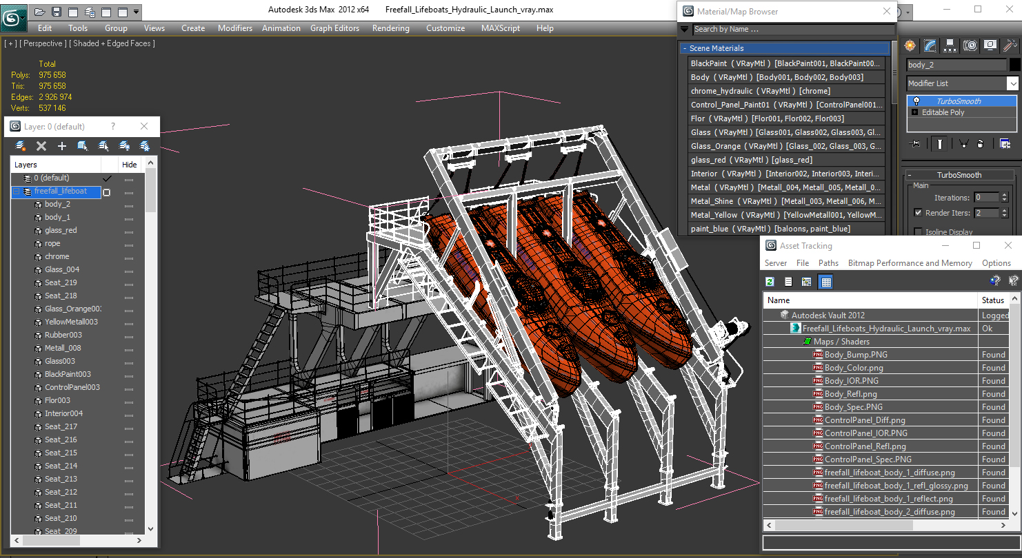Click Add Selected Objects plus icon
Screen dimensions: 1022x558
click(62, 146)
